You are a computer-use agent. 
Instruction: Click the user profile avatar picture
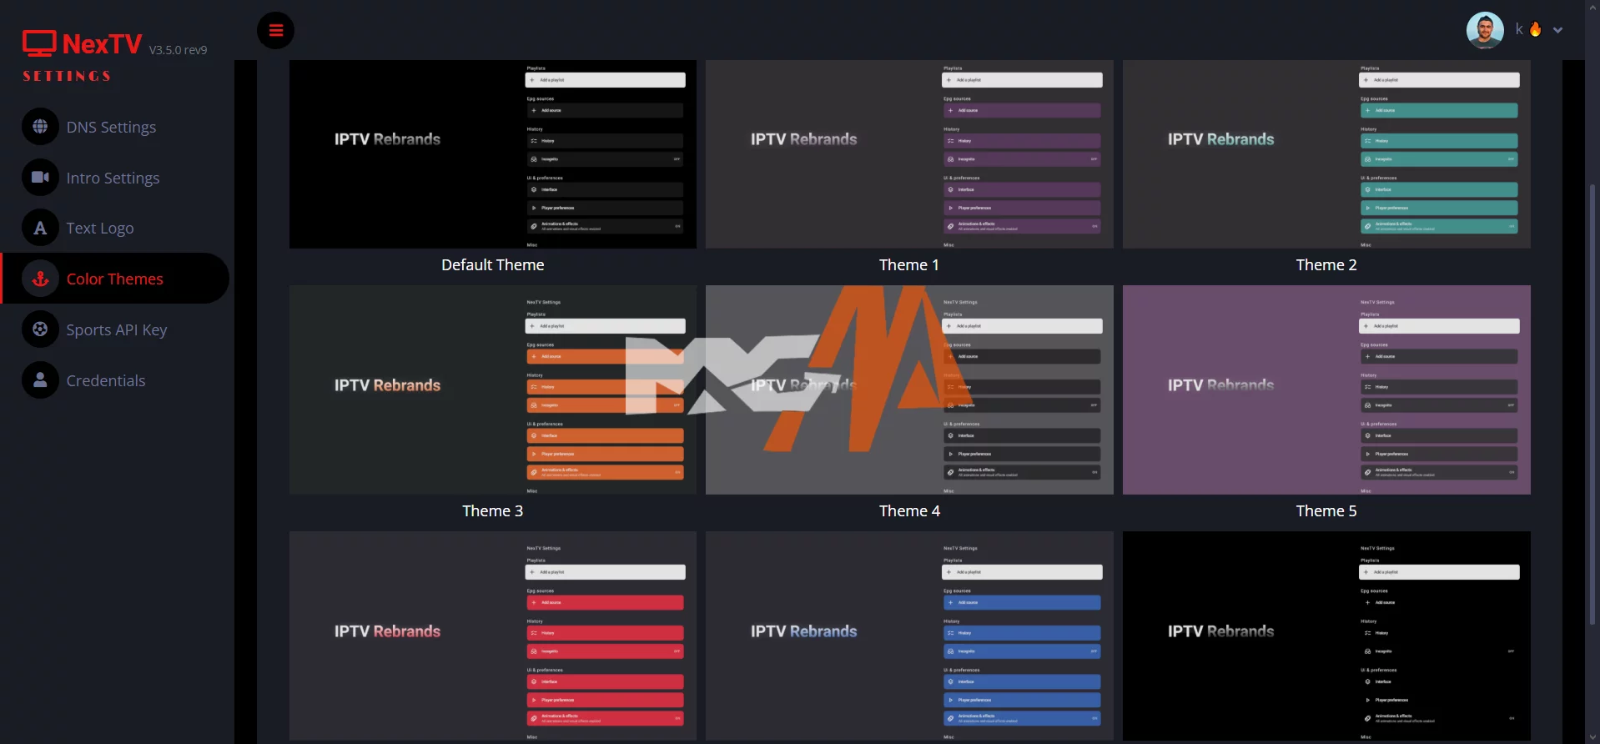tap(1484, 30)
